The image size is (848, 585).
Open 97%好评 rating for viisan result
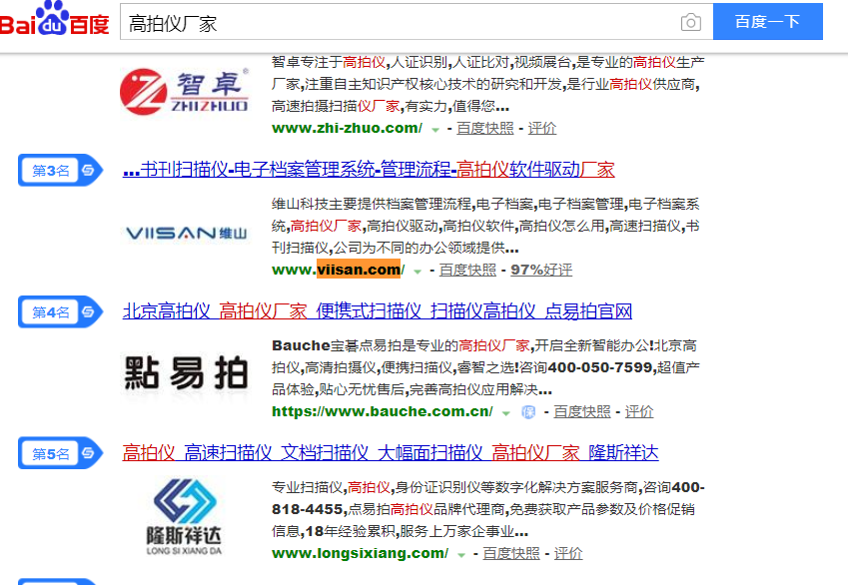pos(541,270)
